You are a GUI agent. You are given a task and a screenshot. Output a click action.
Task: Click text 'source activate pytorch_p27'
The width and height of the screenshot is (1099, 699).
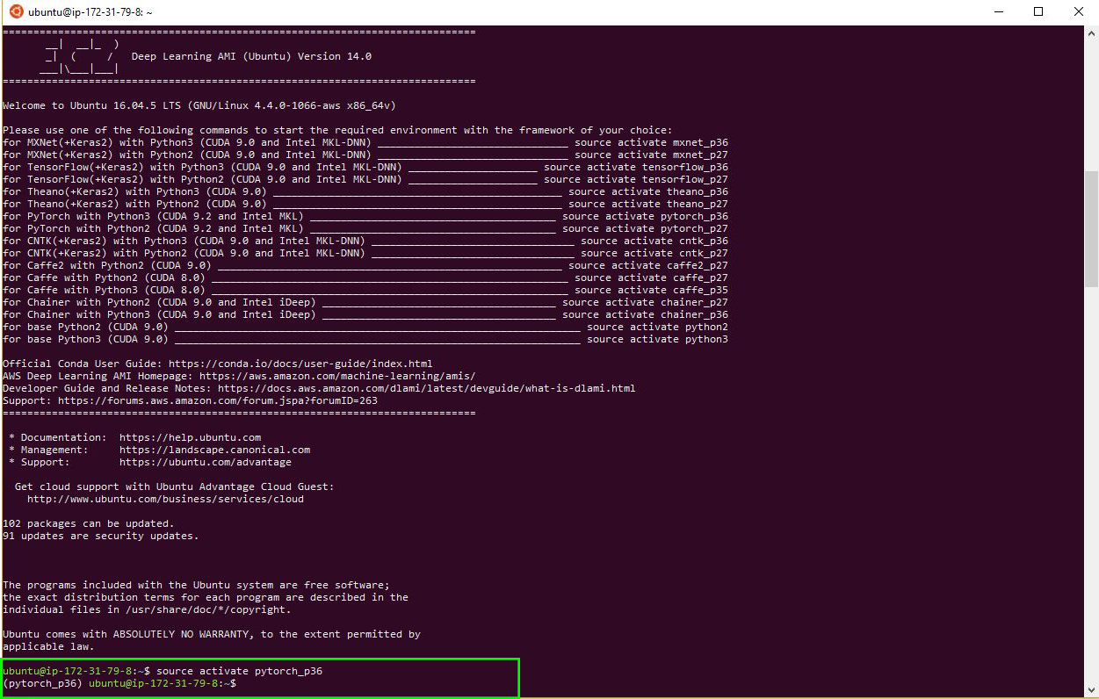click(645, 228)
